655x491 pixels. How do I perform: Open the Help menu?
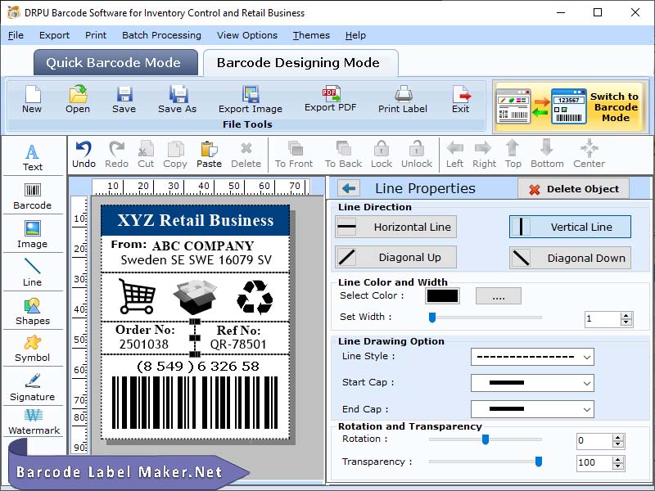coord(355,35)
